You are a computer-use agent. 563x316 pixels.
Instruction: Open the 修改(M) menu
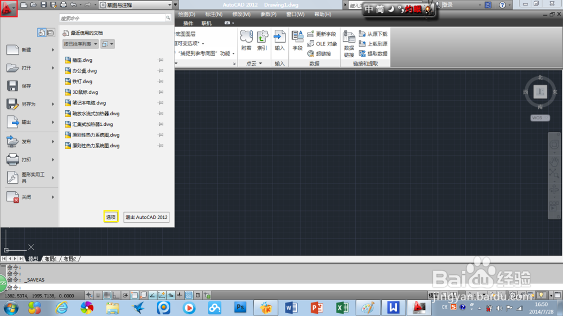[242, 15]
